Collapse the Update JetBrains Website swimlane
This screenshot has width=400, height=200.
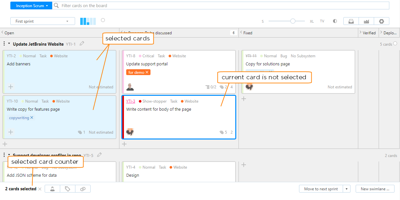(9, 44)
